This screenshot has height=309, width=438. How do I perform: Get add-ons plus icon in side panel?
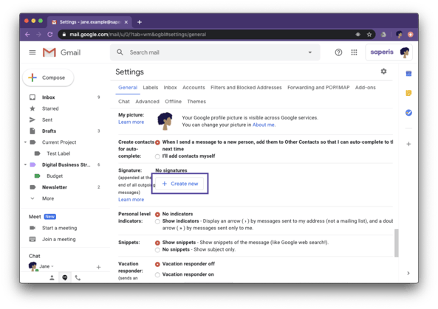[408, 144]
